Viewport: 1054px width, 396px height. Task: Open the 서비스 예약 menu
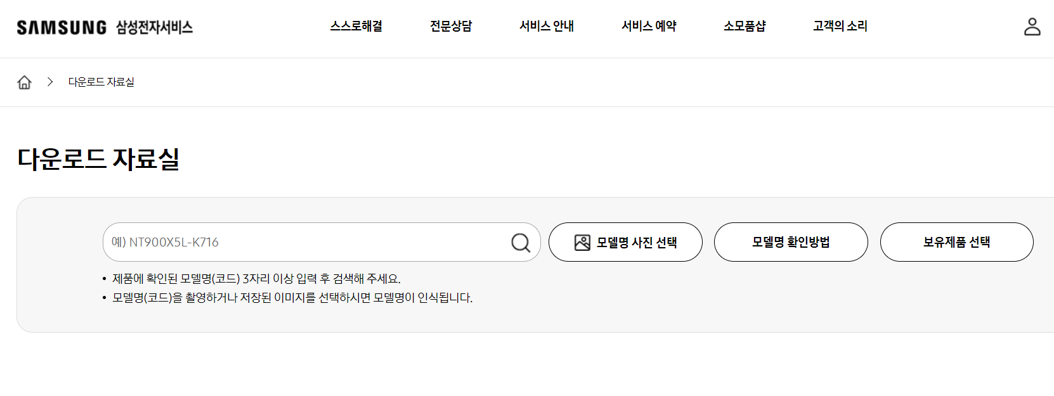point(649,26)
